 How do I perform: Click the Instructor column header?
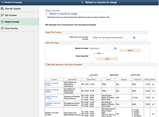click(138, 80)
